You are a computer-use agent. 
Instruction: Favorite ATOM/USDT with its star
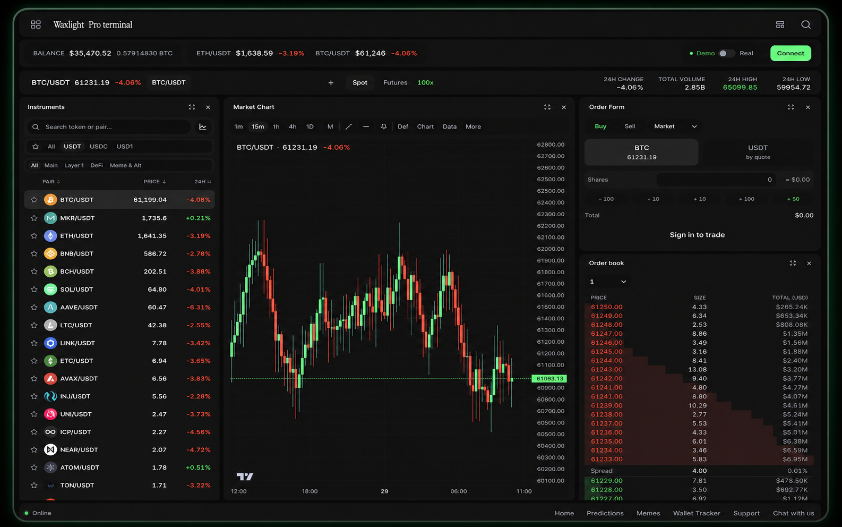pyautogui.click(x=34, y=467)
